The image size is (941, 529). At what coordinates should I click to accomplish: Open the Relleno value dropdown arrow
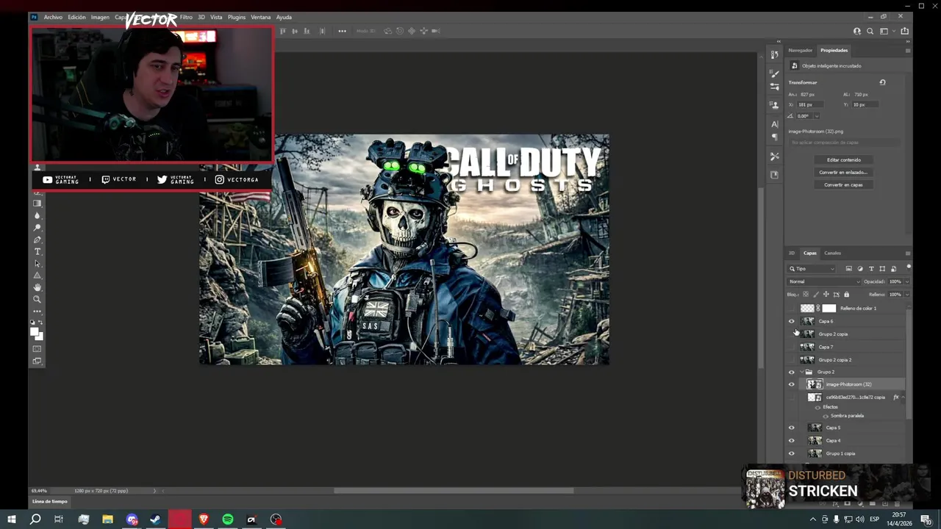[x=906, y=295]
